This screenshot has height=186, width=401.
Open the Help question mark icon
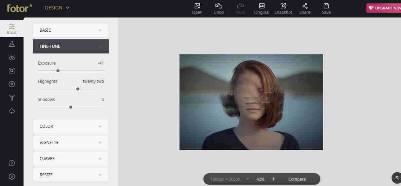12,163
